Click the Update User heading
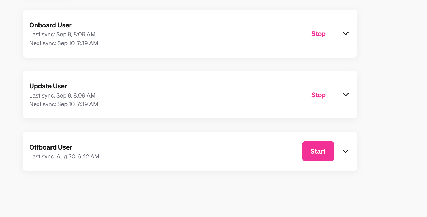427x217 pixels. 48,86
